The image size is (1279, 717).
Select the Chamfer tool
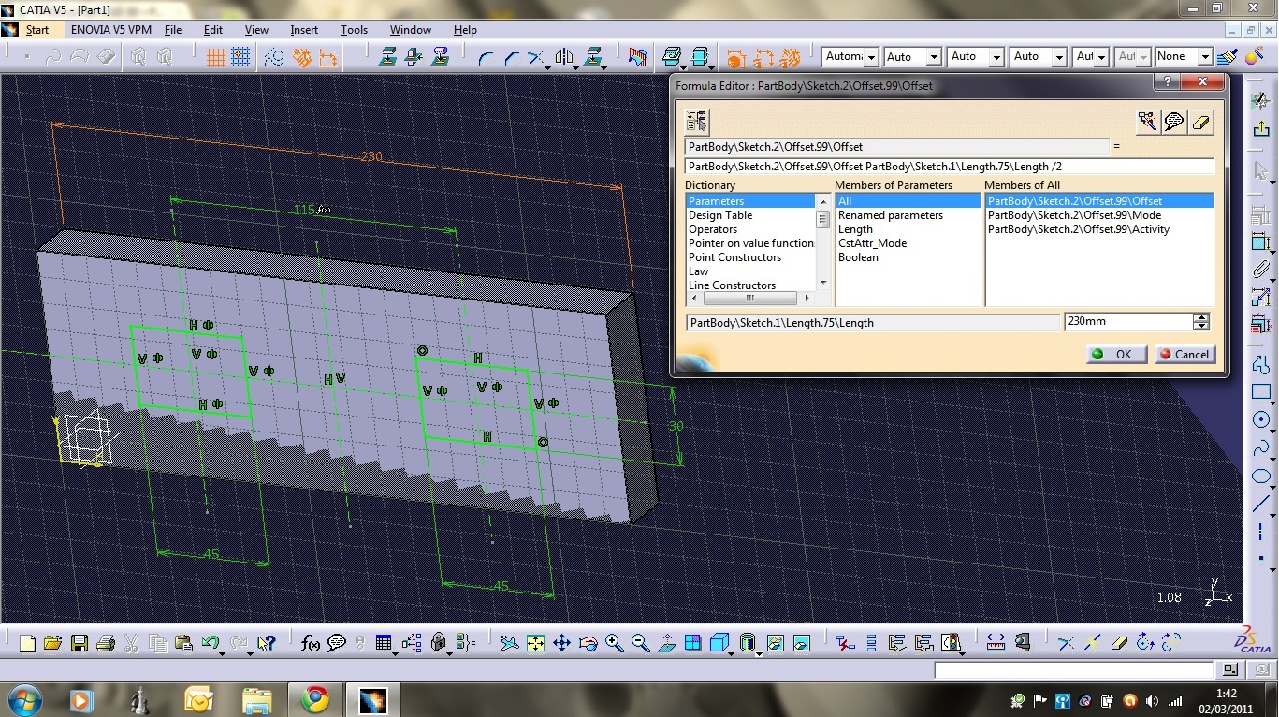point(511,57)
